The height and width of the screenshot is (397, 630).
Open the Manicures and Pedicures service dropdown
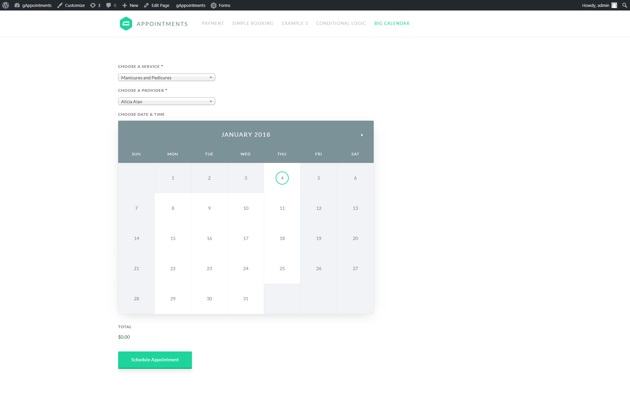(166, 77)
